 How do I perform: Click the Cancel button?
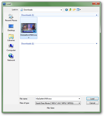pyautogui.click(x=92, y=103)
